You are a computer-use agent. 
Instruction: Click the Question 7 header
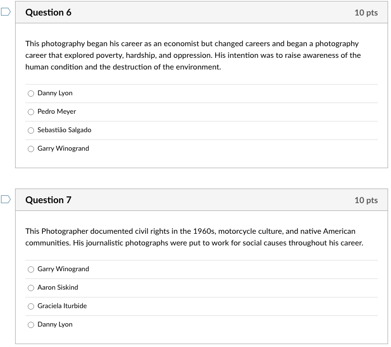tap(49, 200)
